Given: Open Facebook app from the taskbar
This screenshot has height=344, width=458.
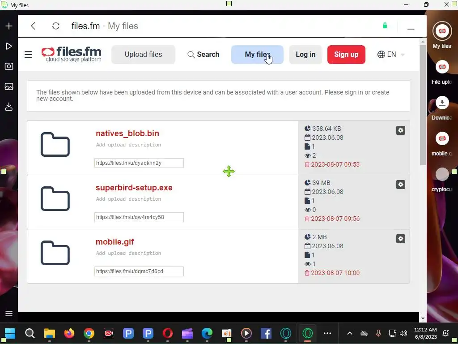Looking at the screenshot, I should point(266,333).
